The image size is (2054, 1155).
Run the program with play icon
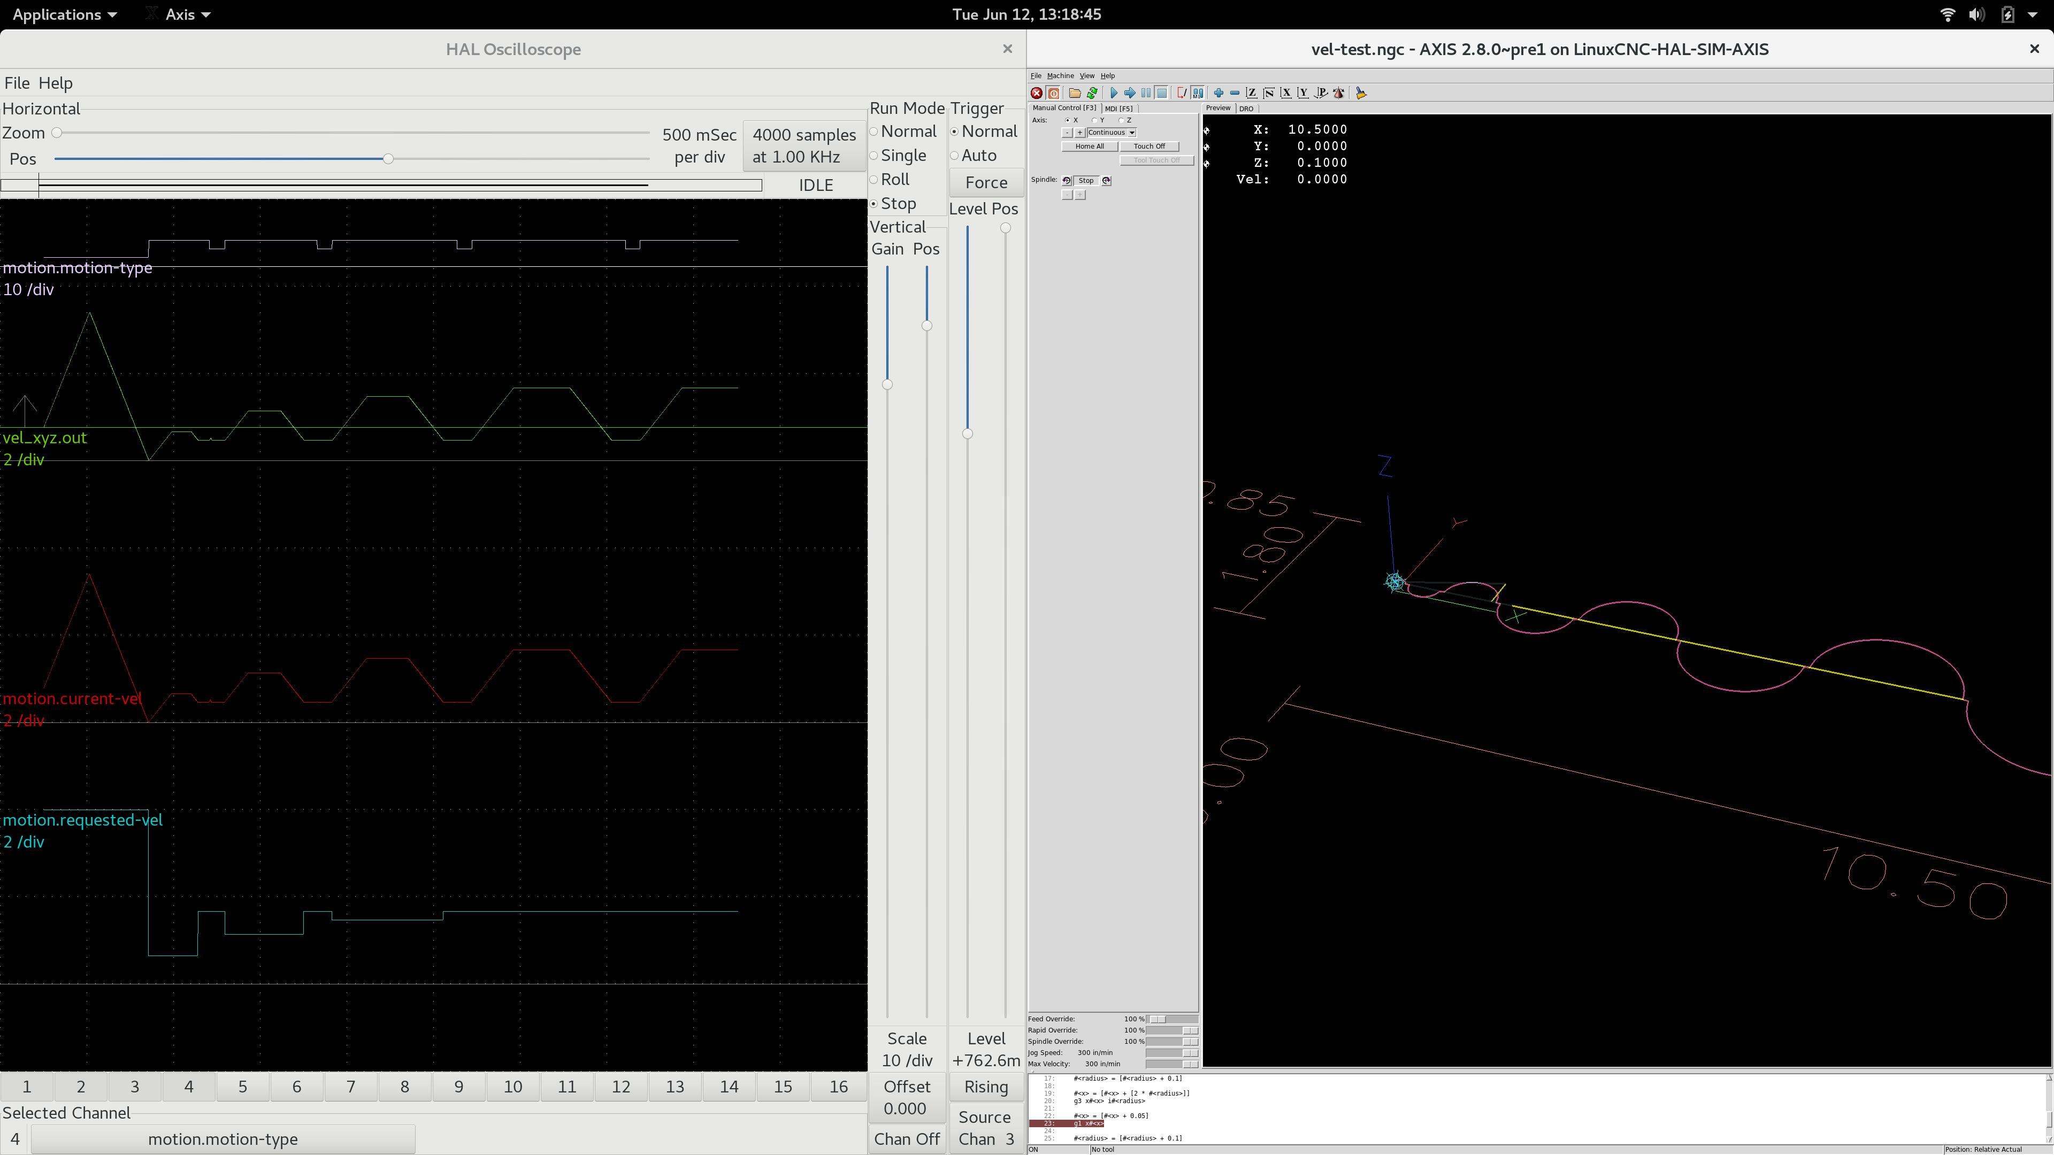point(1114,93)
